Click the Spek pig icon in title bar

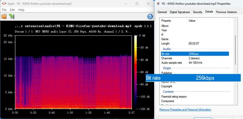4,4
